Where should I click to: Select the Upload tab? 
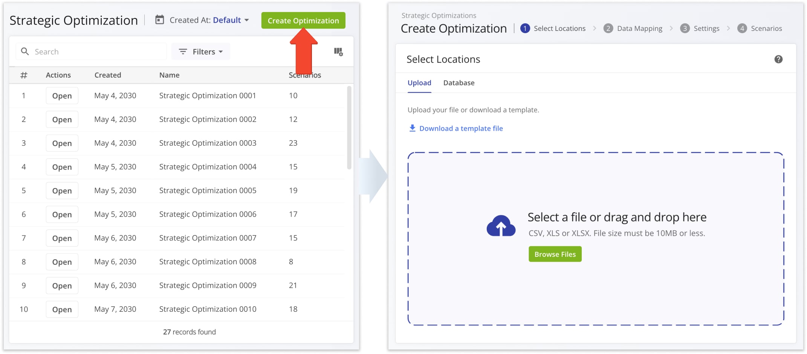point(419,83)
